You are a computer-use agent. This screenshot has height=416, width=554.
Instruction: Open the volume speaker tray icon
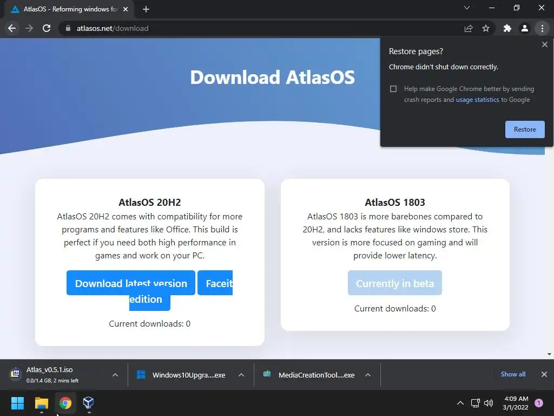pyautogui.click(x=489, y=403)
